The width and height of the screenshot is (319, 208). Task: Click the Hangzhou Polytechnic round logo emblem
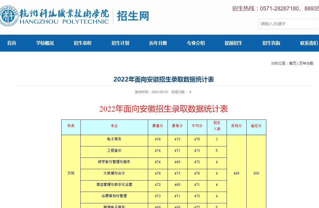click(x=9, y=16)
